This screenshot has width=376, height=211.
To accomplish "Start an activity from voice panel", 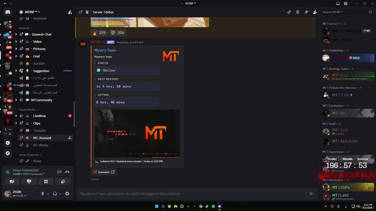I will click(x=46, y=181).
